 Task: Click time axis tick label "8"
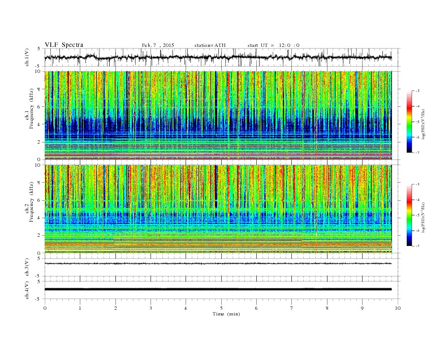pyautogui.click(x=327, y=308)
